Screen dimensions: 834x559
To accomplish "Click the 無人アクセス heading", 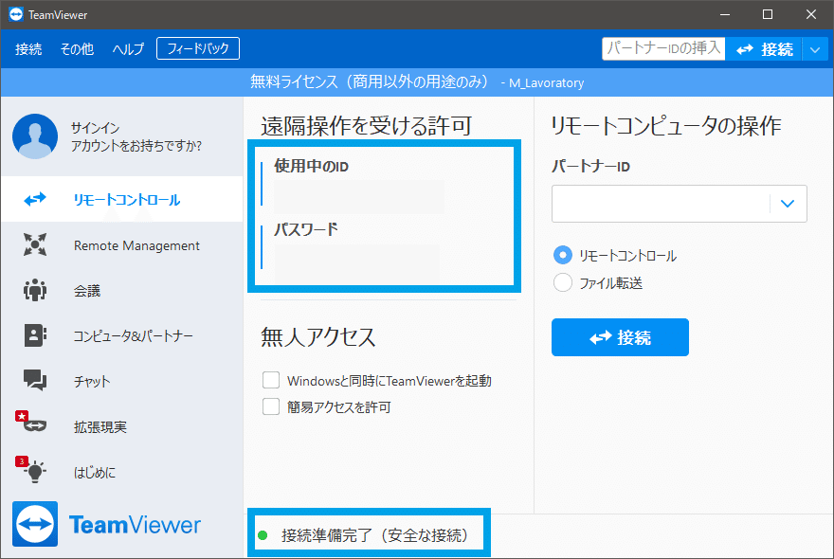I will click(318, 337).
